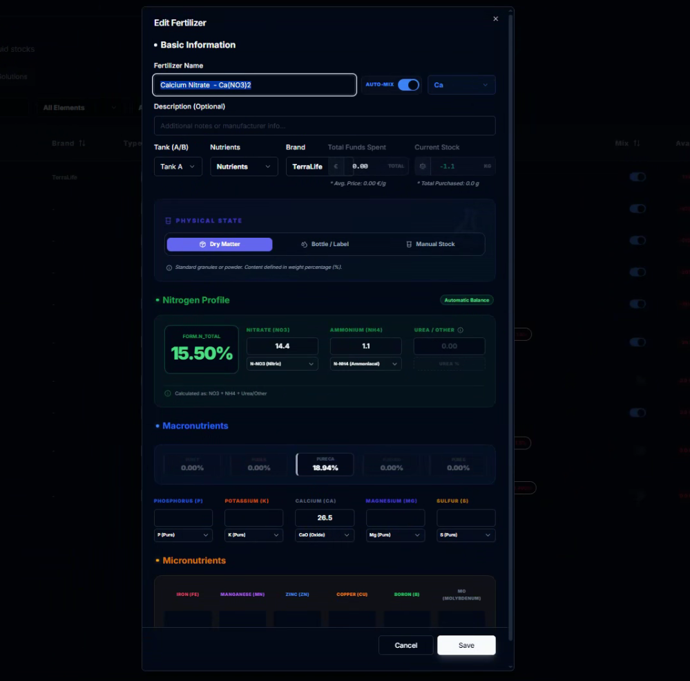690x681 pixels.
Task: Click the Brand field showing TerraLife
Action: pos(307,167)
